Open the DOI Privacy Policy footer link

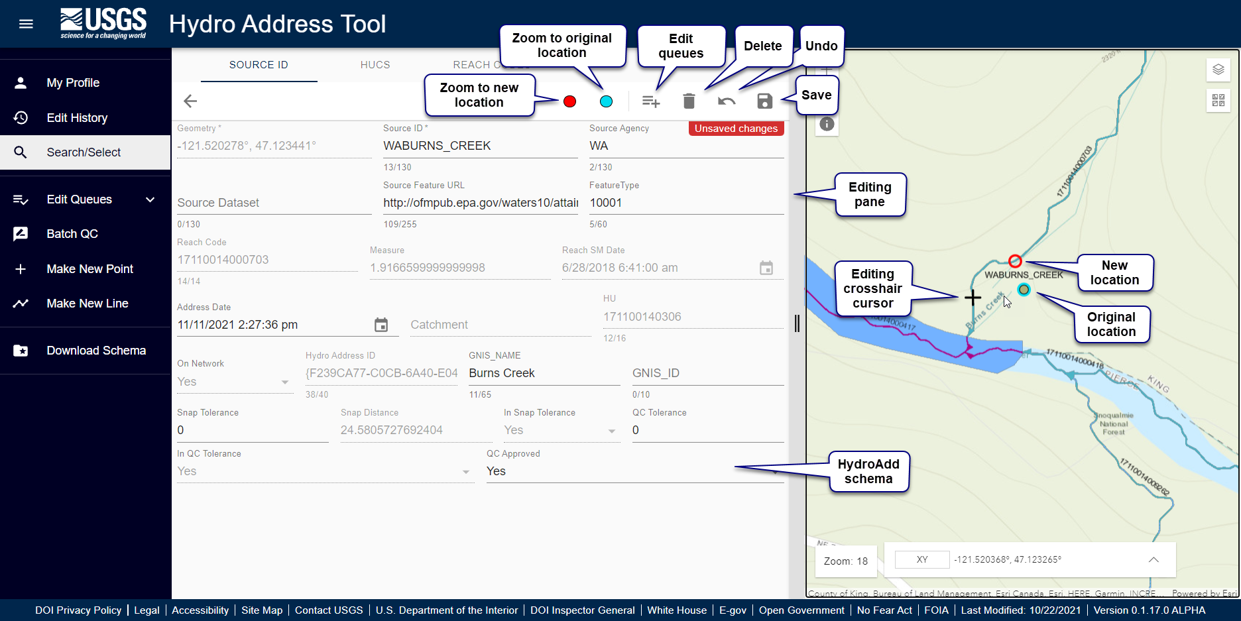click(78, 610)
